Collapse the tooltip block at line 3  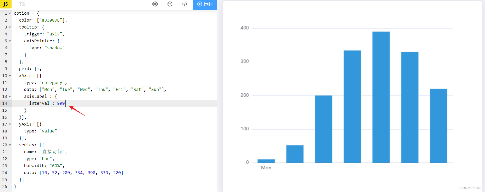click(x=10, y=27)
